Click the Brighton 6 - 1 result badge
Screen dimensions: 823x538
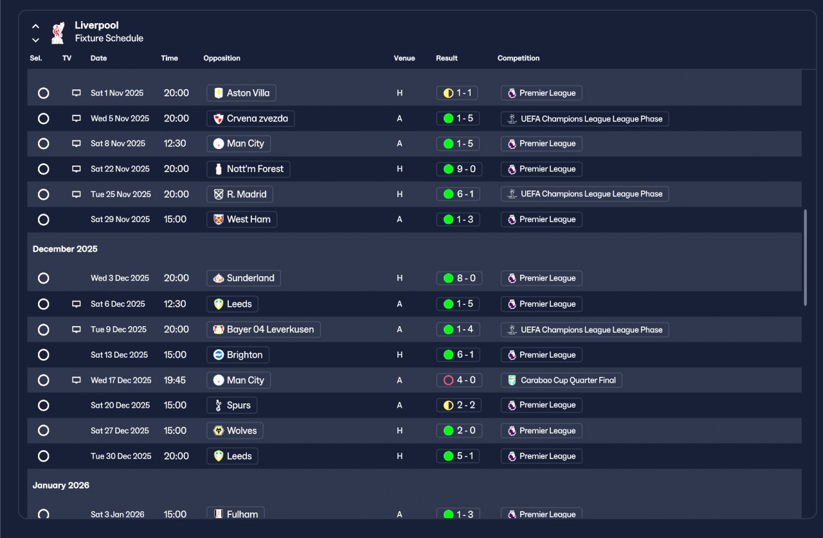[x=458, y=355]
